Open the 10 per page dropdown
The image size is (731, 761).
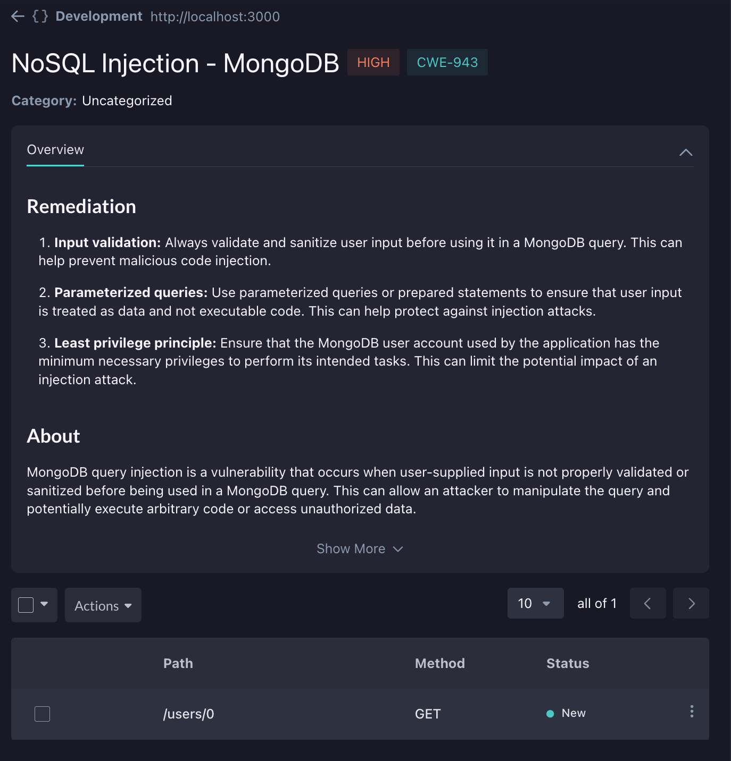pos(535,603)
